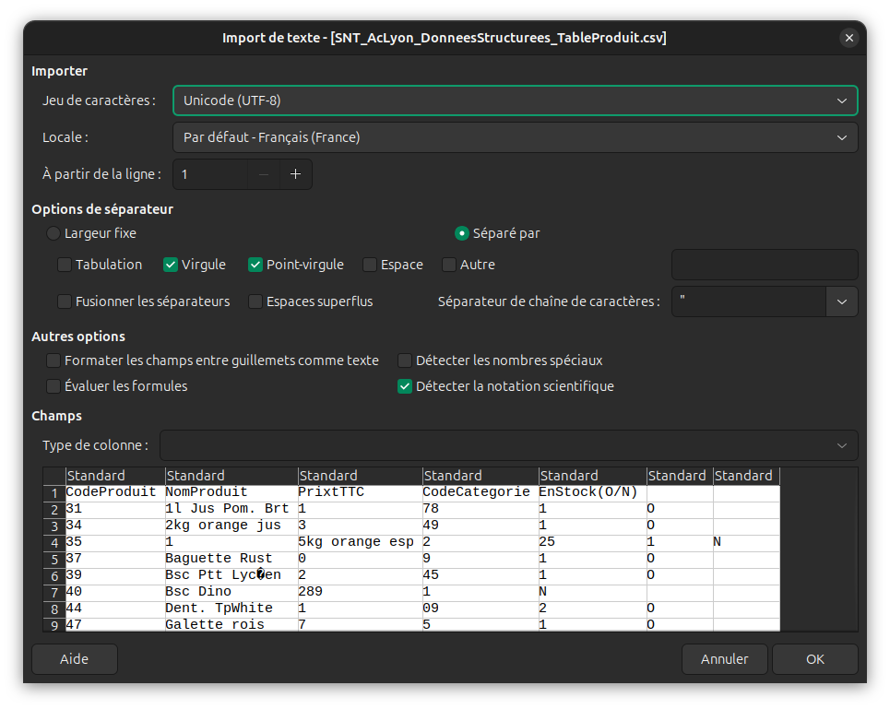
Task: Check the Espace separator option
Action: (x=370, y=265)
